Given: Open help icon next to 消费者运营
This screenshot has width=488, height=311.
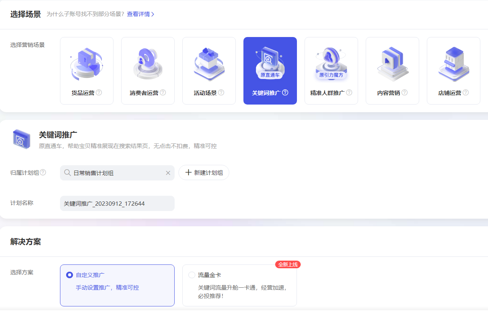Looking at the screenshot, I should pos(163,92).
